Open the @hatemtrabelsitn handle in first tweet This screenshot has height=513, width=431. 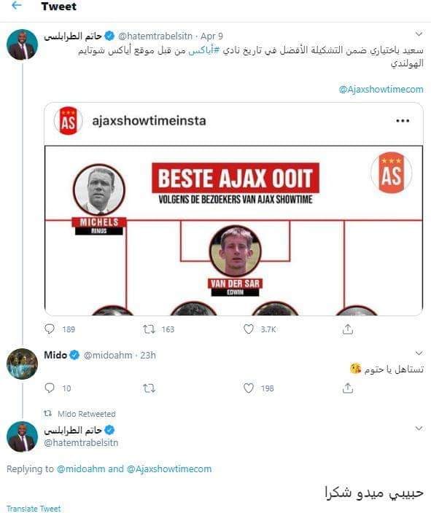155,36
